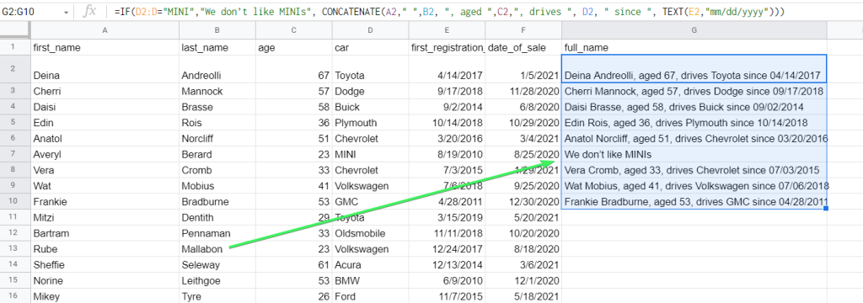Click the first_name header cell
The height and width of the screenshot is (303, 863).
tap(105, 47)
